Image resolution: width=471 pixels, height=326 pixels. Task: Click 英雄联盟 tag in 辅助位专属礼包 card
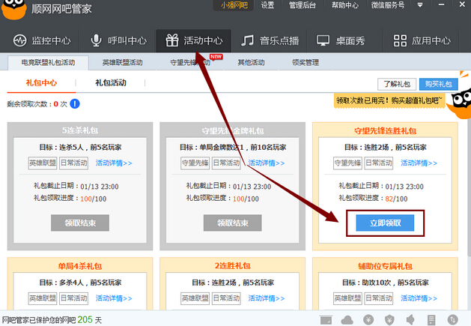pyautogui.click(x=347, y=298)
